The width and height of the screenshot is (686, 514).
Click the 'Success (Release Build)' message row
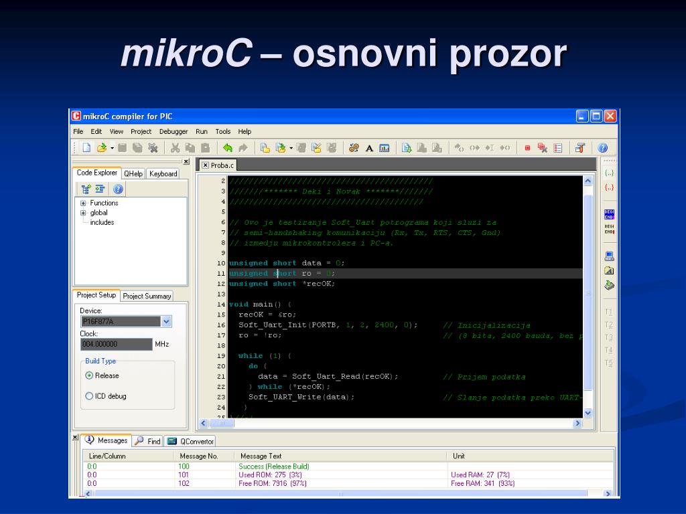pos(348,466)
